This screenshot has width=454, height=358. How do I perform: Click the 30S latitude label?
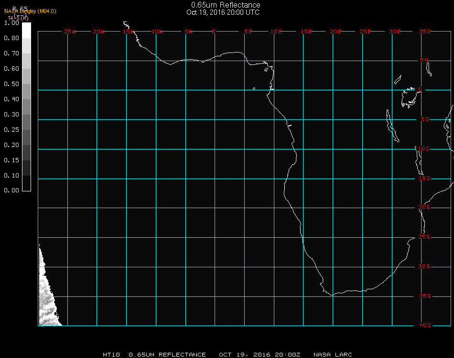pos(424,266)
